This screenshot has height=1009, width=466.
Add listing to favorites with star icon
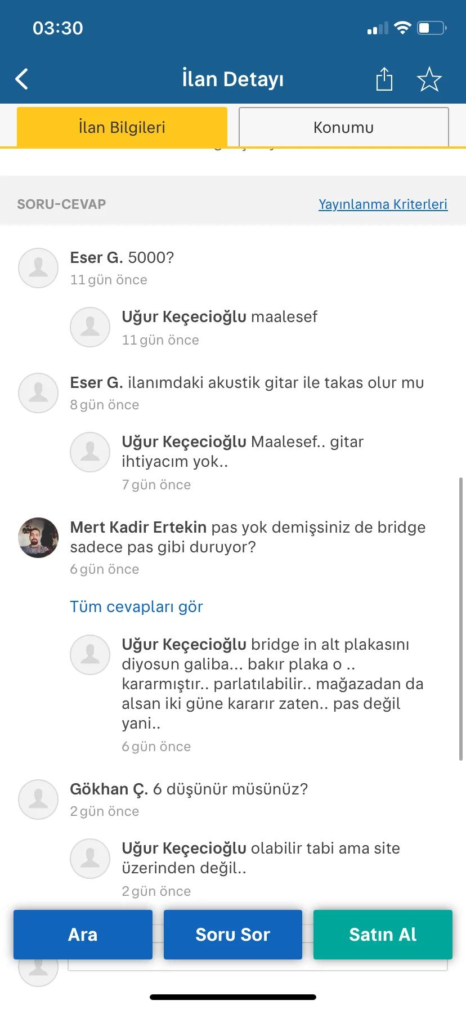tap(429, 79)
